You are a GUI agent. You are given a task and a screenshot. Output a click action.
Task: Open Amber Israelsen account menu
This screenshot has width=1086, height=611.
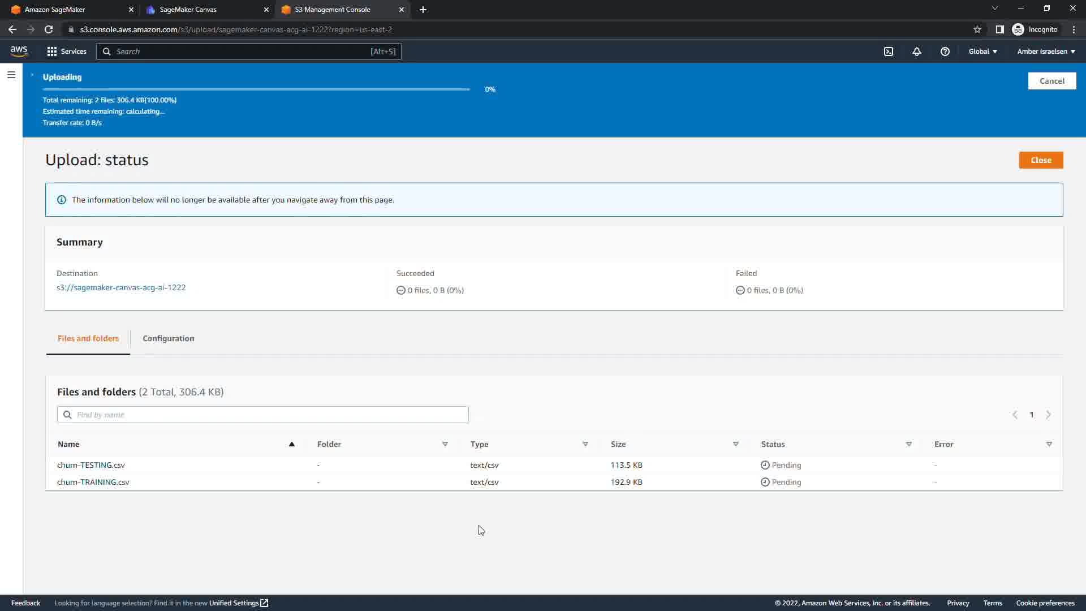(1046, 51)
